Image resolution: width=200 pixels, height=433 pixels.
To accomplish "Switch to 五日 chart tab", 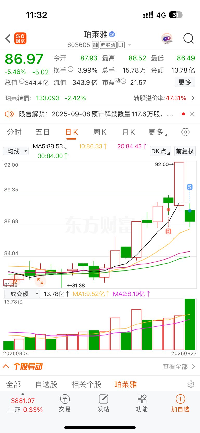I will 43,132.
